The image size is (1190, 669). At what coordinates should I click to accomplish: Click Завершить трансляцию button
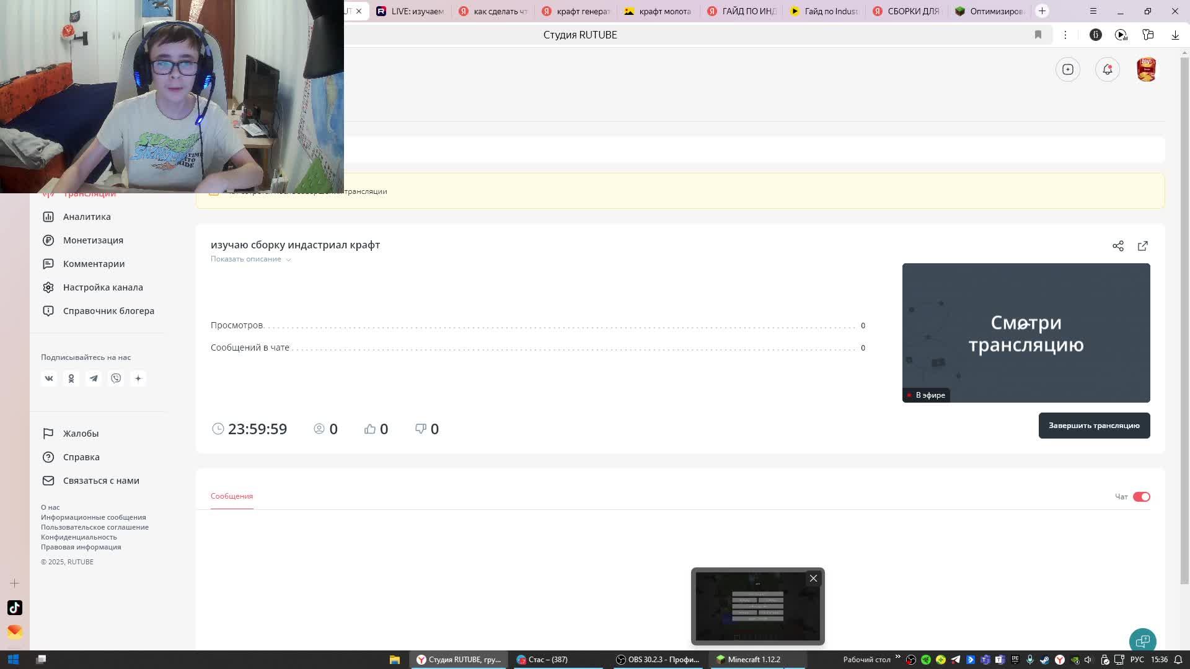point(1093,426)
